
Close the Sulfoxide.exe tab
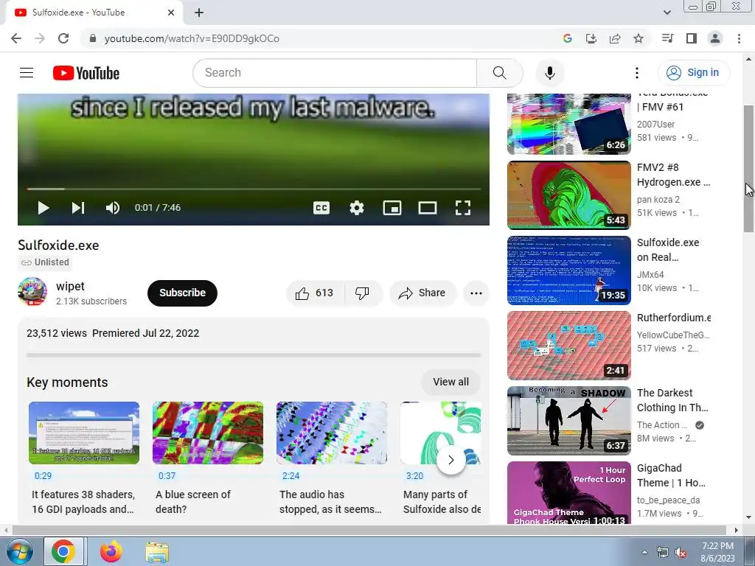(x=171, y=13)
